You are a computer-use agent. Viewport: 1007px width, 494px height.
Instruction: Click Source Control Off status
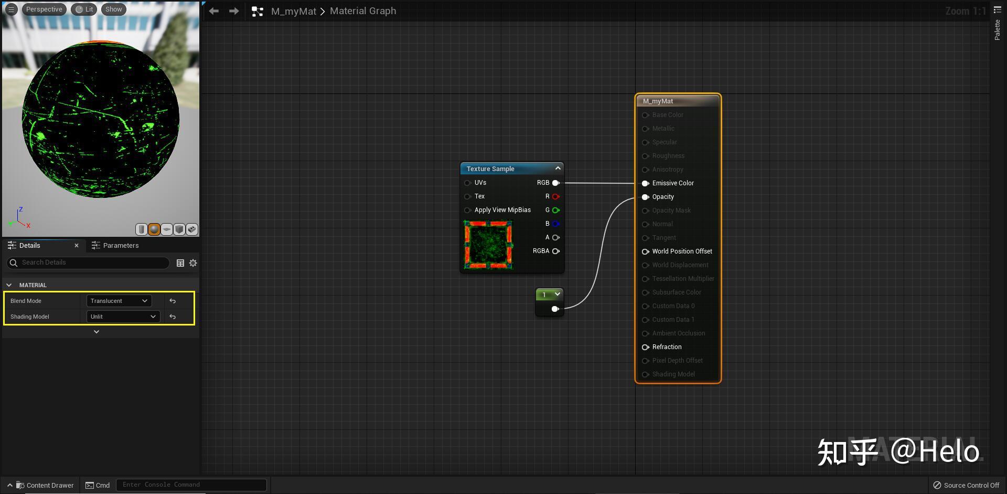point(966,485)
